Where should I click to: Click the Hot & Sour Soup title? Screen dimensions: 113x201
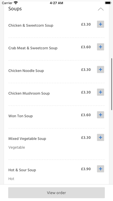tap(22, 170)
